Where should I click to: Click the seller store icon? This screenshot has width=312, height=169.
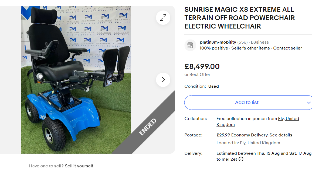pos(190,45)
